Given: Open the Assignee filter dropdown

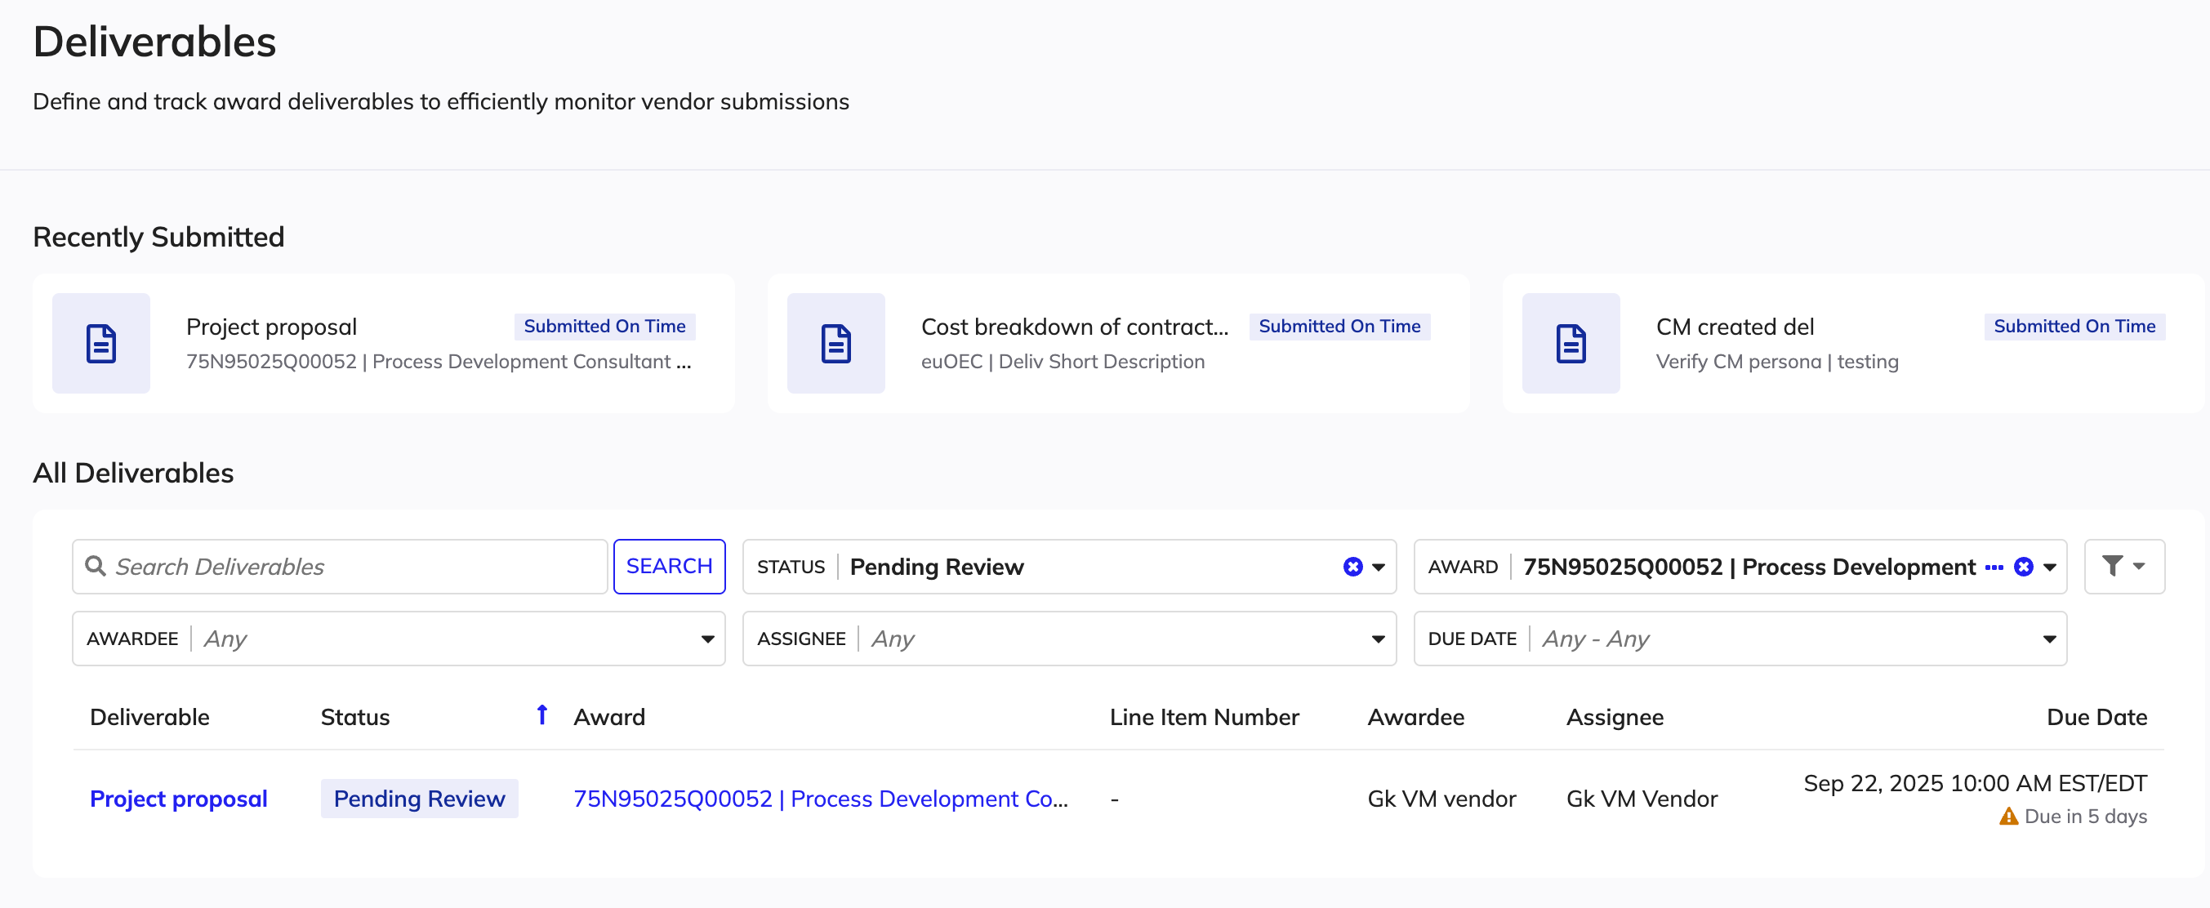Looking at the screenshot, I should click(x=1069, y=639).
